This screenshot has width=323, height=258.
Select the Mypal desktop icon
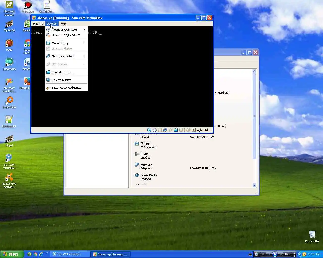[x=9, y=141]
